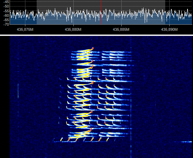Click the white divider between spectrum and waterfall
Screen dimensions: 193x158
(x=97, y=35)
